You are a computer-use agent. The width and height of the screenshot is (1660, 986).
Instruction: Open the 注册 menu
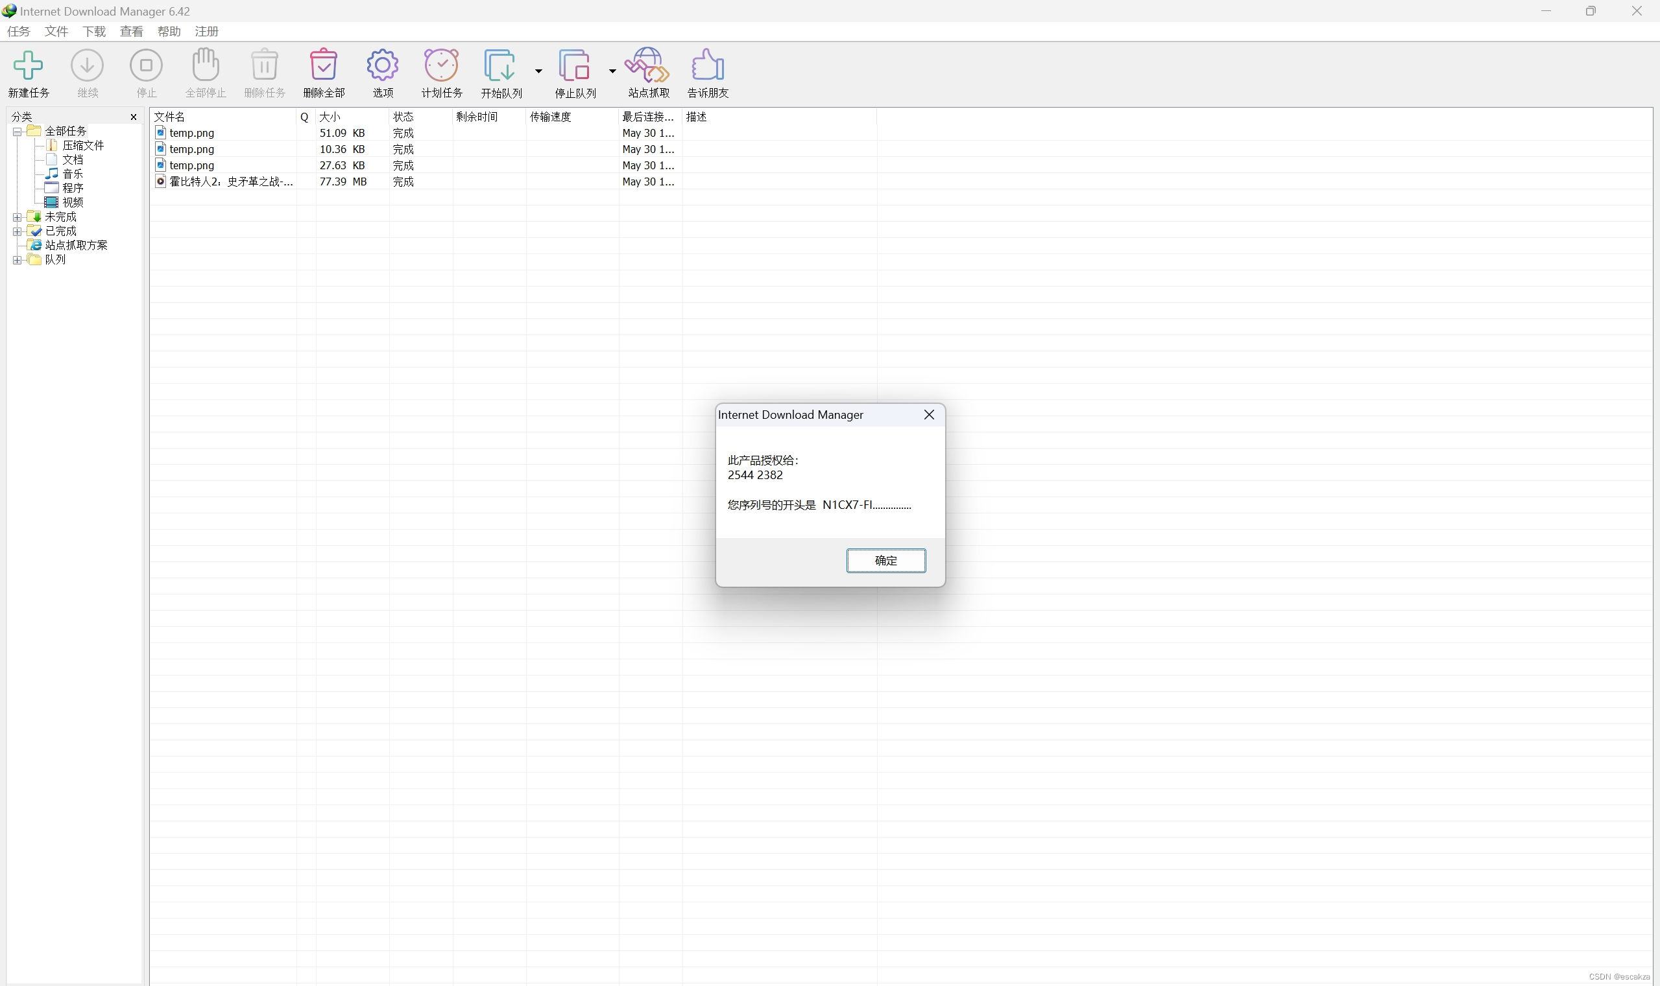click(206, 31)
